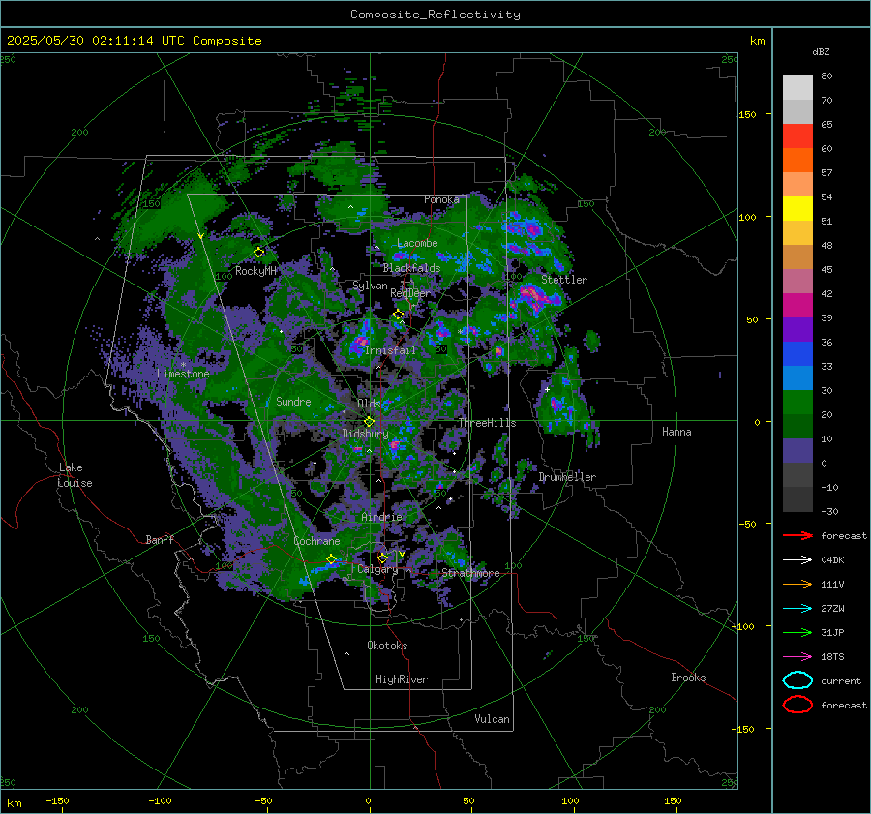
Task: Click the Airdrie label
Action: (381, 517)
